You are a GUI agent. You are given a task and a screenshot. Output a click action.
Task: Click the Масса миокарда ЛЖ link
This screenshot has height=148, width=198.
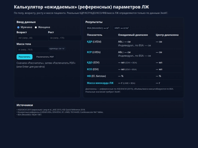(x=100, y=83)
